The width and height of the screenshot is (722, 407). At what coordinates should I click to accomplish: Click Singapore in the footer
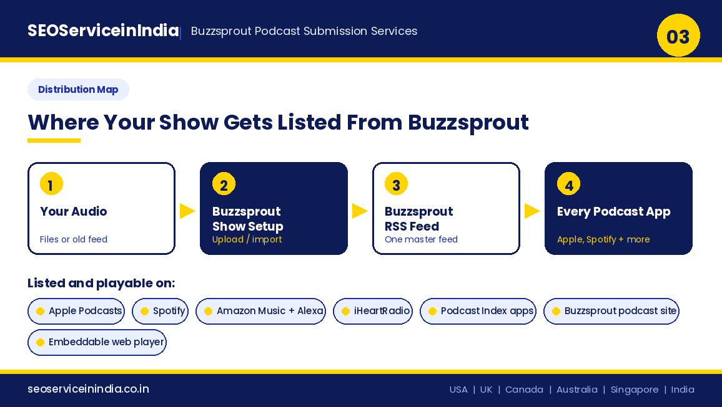coord(635,390)
